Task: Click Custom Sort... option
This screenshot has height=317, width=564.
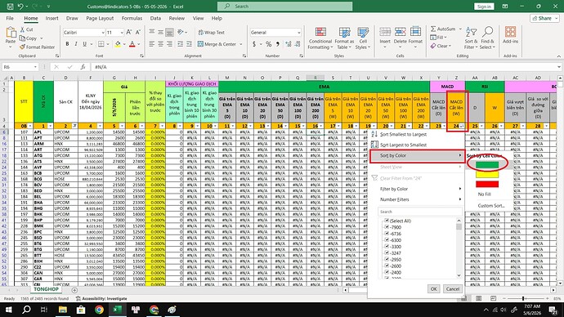Action: (x=491, y=206)
